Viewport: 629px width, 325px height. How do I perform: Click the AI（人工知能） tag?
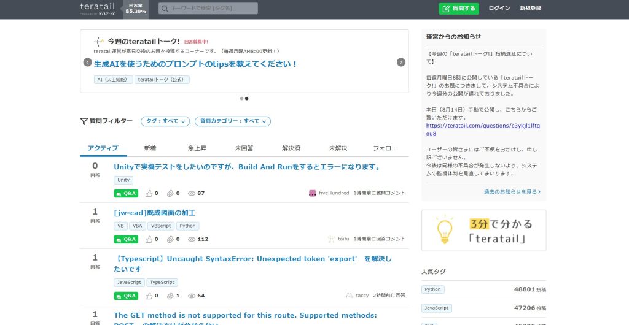point(114,80)
